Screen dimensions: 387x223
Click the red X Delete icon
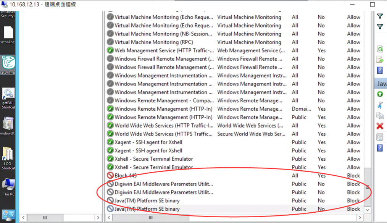(380, 126)
